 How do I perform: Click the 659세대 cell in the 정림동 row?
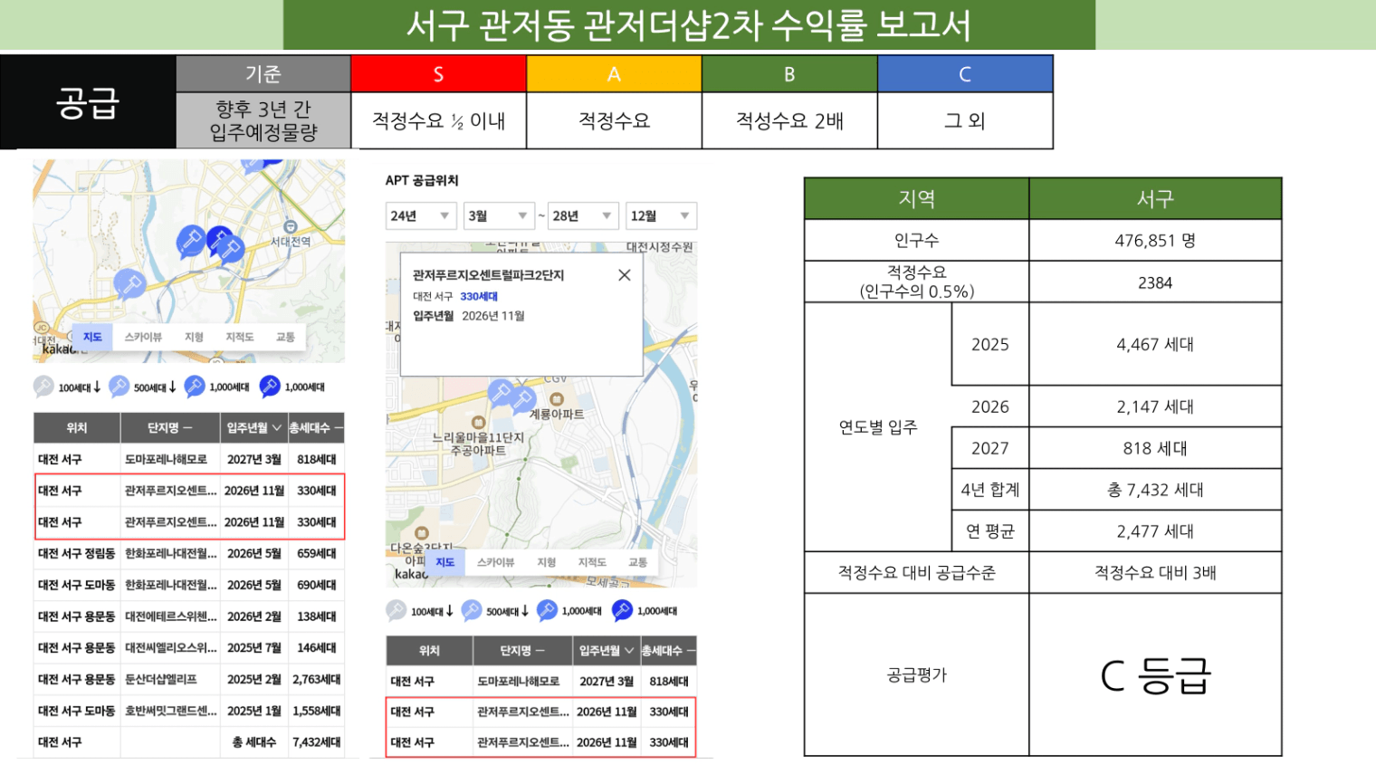click(317, 553)
